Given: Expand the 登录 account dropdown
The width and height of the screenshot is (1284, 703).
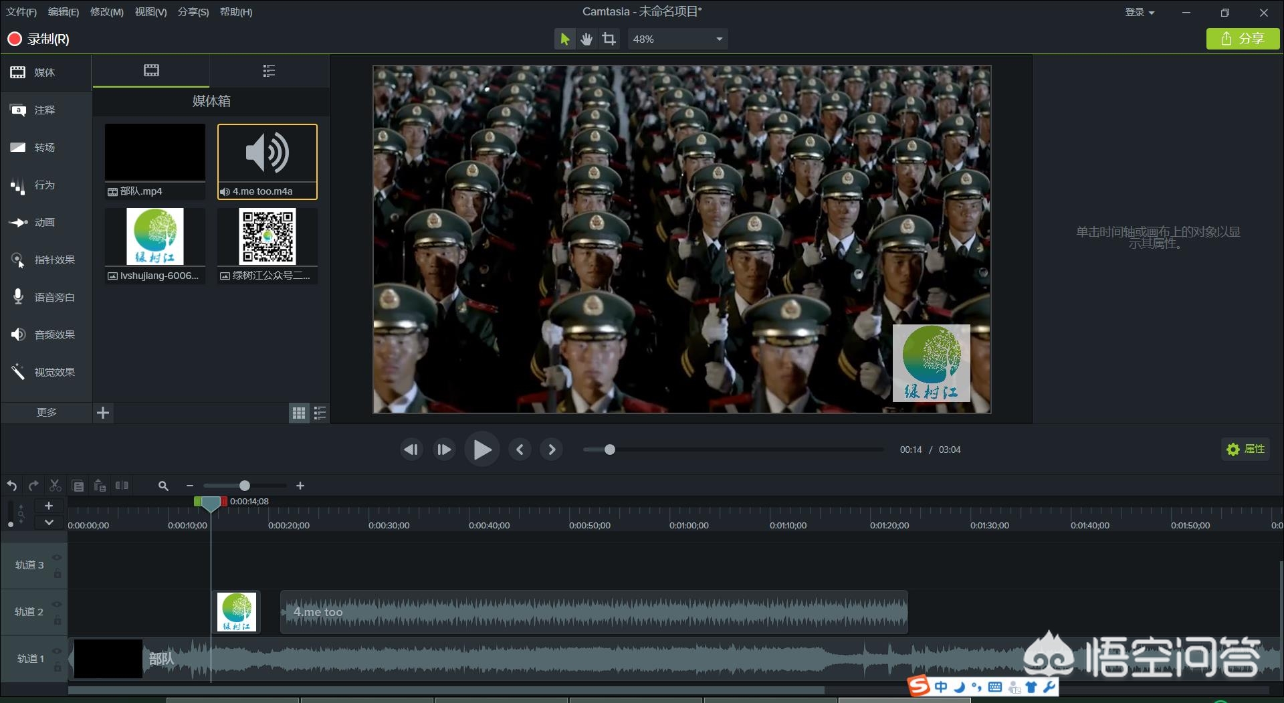Looking at the screenshot, I should 1140,12.
